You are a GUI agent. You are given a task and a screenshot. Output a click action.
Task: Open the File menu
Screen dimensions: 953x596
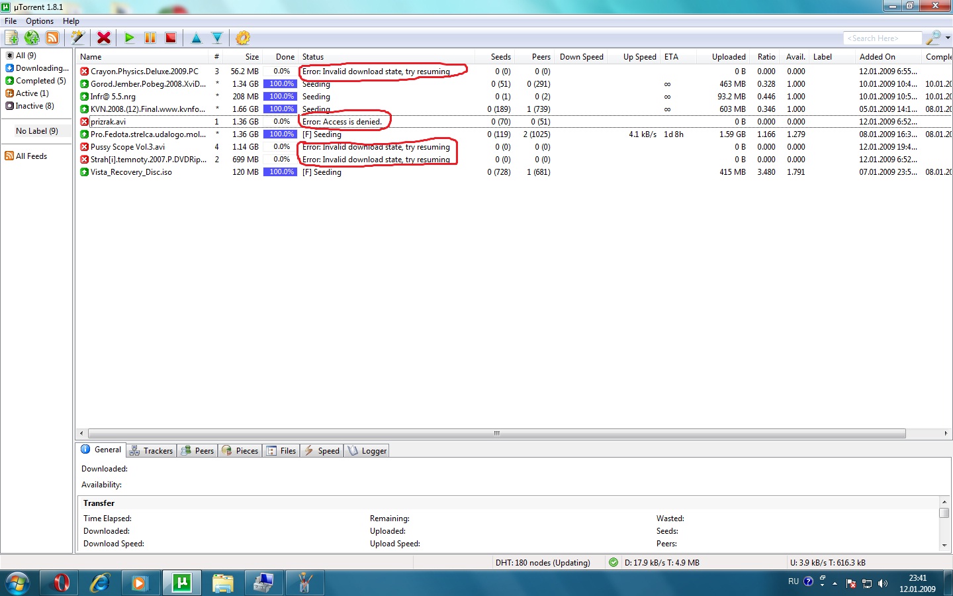(11, 21)
